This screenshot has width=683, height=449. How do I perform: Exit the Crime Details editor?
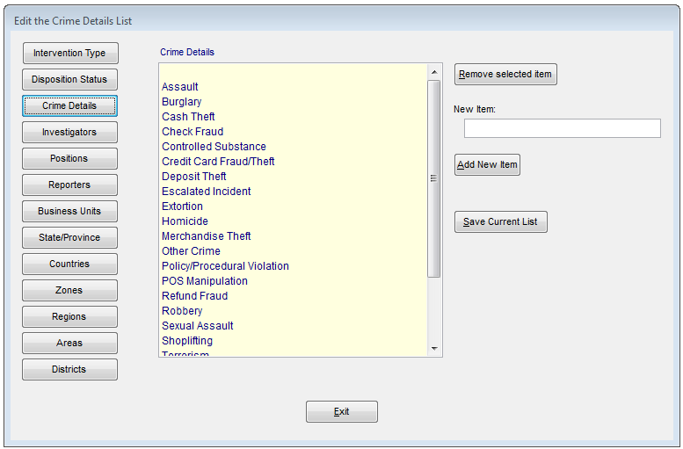coord(341,411)
